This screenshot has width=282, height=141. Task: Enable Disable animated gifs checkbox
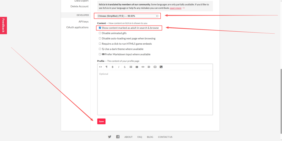pyautogui.click(x=100, y=33)
